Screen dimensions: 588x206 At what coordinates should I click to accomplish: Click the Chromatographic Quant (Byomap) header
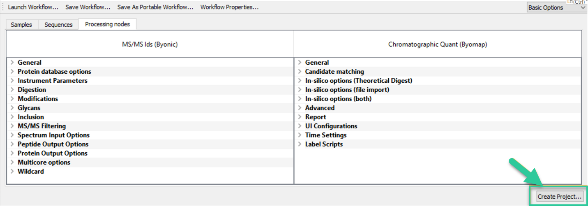click(438, 44)
